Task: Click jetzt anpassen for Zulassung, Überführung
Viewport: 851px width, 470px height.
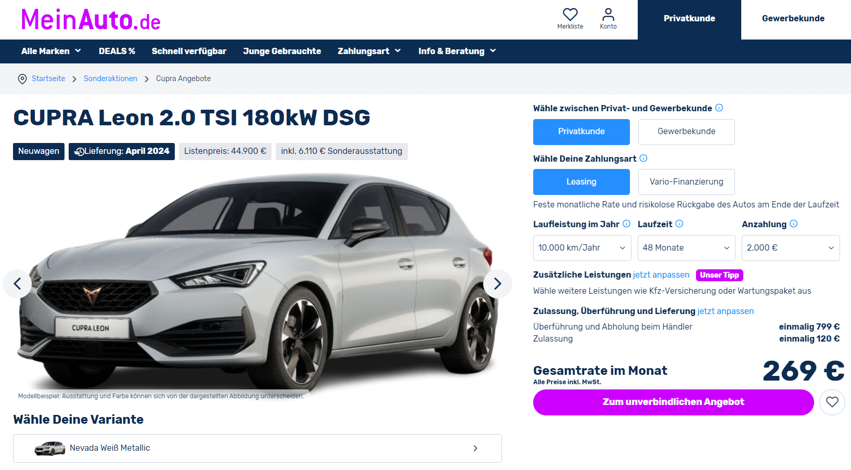Action: tap(726, 311)
